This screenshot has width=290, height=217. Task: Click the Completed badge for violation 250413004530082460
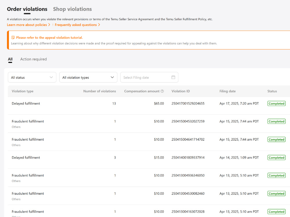(x=276, y=194)
